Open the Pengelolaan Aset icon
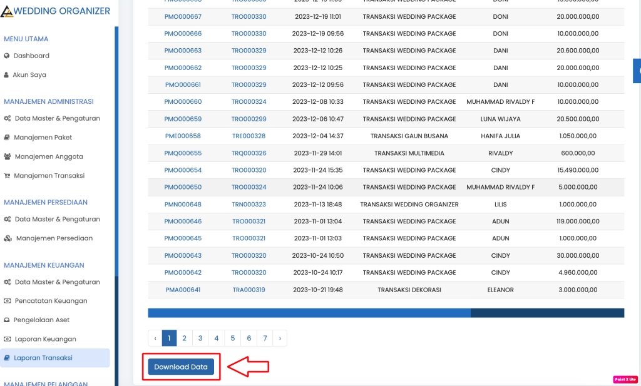This screenshot has height=386, width=641. click(x=7, y=320)
